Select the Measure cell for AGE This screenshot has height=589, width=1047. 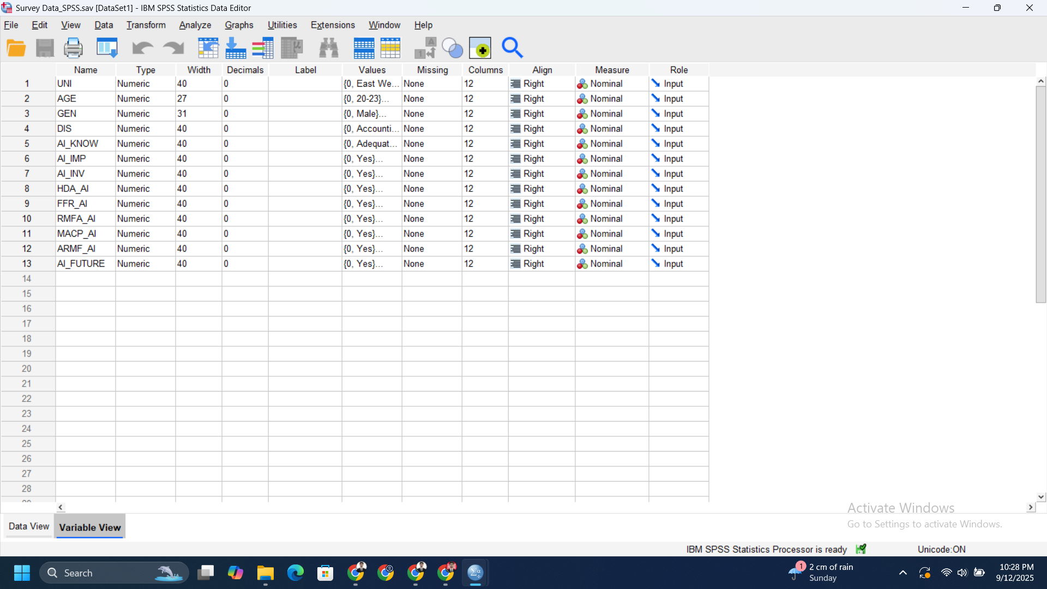coord(611,99)
